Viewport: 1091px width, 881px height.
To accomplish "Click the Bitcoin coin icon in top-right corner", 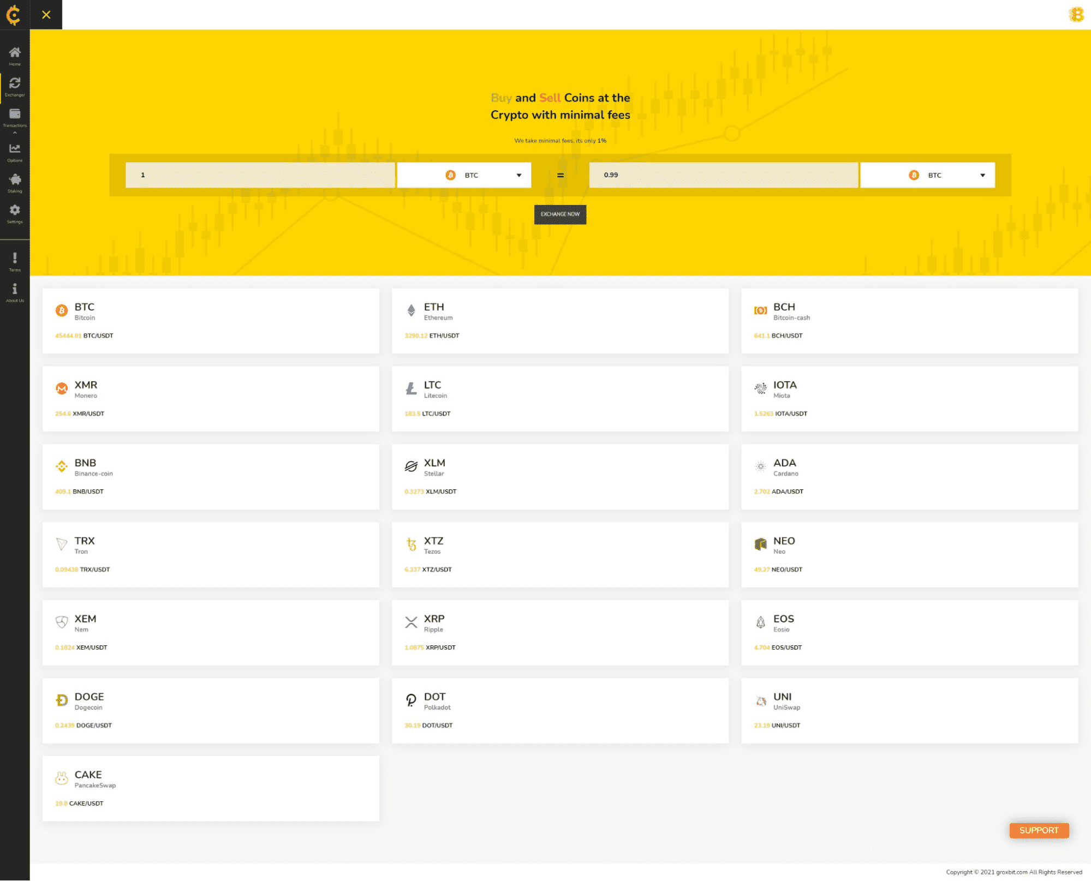I will tap(1076, 15).
